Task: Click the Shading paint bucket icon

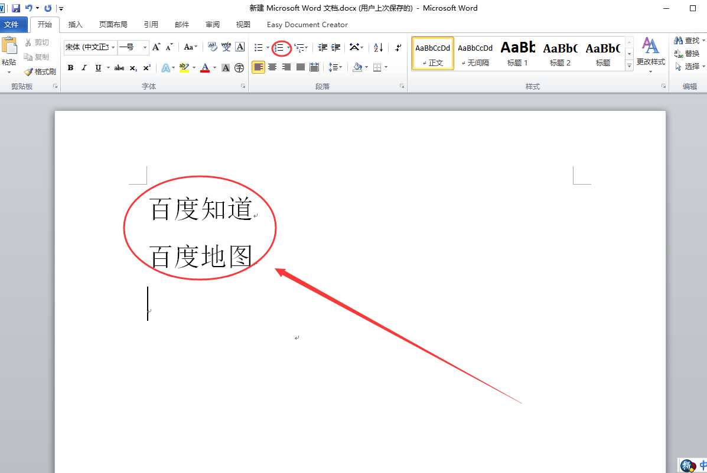Action: [357, 67]
